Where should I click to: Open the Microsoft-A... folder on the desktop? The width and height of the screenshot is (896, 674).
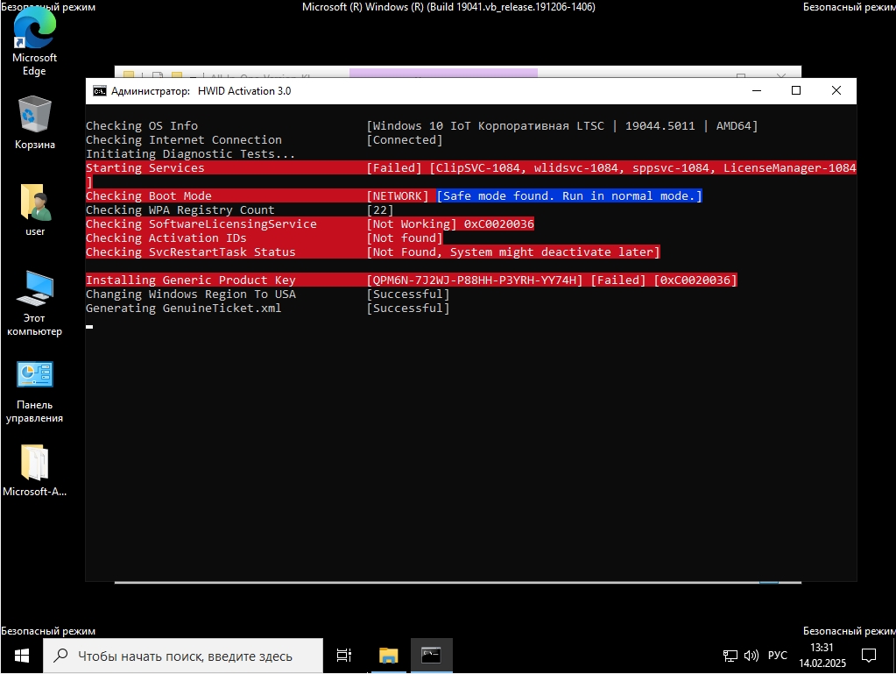coord(34,470)
